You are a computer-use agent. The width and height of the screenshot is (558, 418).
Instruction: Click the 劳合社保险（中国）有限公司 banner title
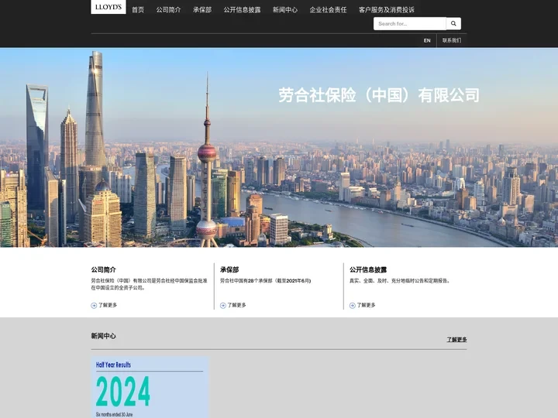(379, 95)
